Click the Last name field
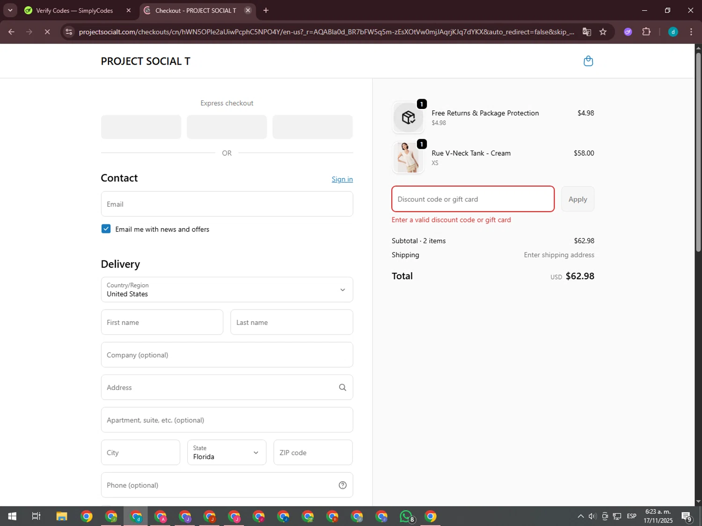Image resolution: width=702 pixels, height=526 pixels. point(292,322)
